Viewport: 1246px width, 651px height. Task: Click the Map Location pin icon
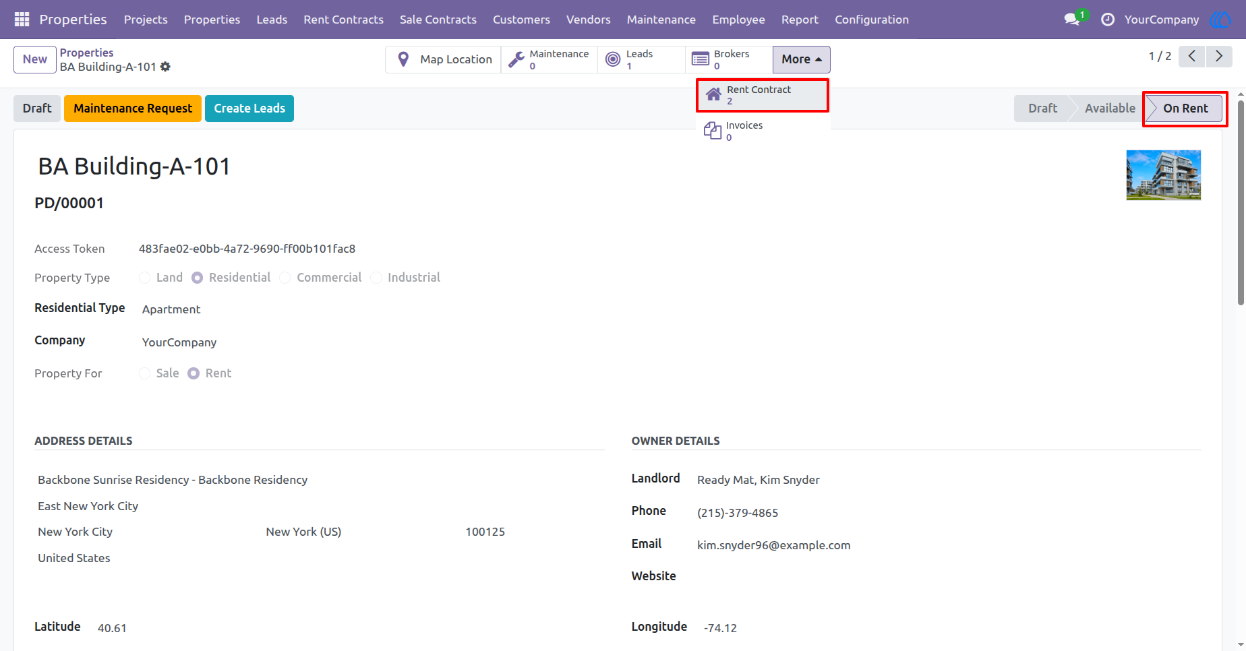pos(403,59)
